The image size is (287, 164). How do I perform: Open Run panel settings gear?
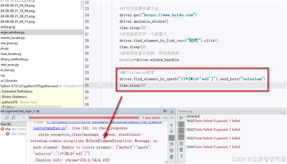click(165, 111)
